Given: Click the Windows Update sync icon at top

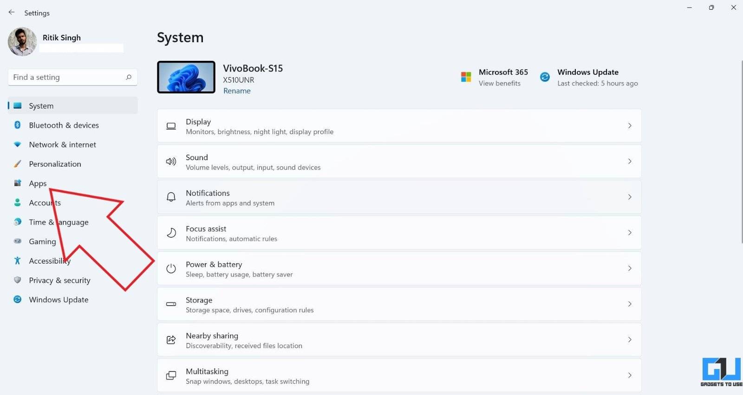Looking at the screenshot, I should click(x=545, y=77).
